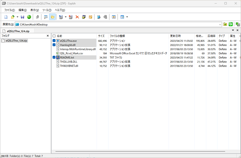The width and height of the screenshot is (241, 158).
Task: Click the 2018/09/19 19:38:58 date cell
Action: pos(182,53)
